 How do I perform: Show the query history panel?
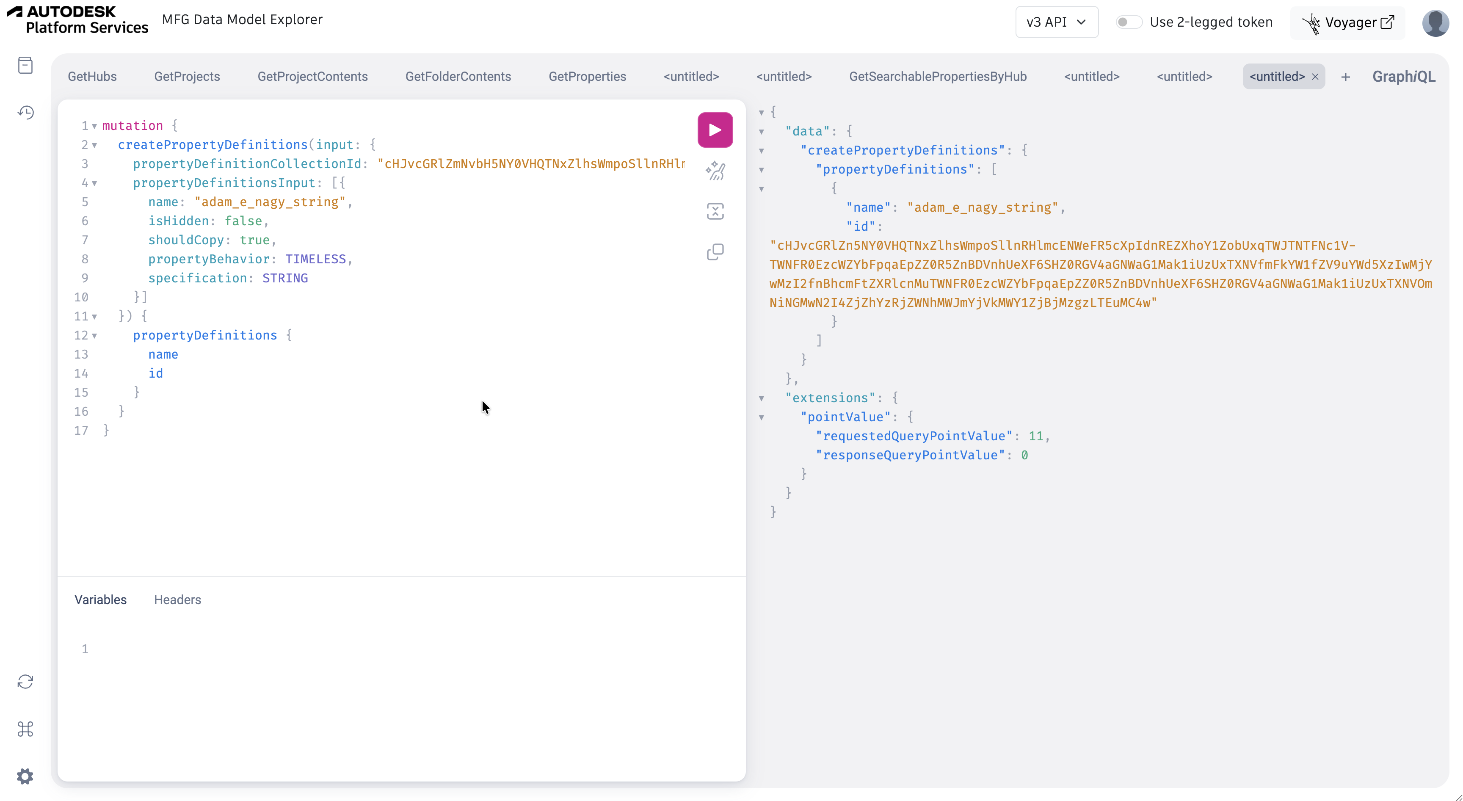pos(25,113)
